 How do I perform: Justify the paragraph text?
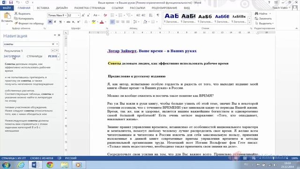(128, 22)
